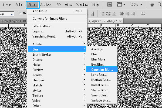The image size is (162, 108).
Task: Click distribute left edges icon
Action: [122, 13]
